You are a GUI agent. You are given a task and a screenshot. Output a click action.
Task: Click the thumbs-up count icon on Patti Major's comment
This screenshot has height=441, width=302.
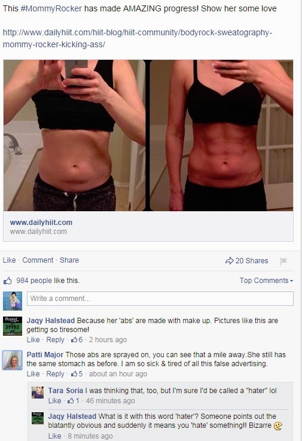tap(74, 374)
